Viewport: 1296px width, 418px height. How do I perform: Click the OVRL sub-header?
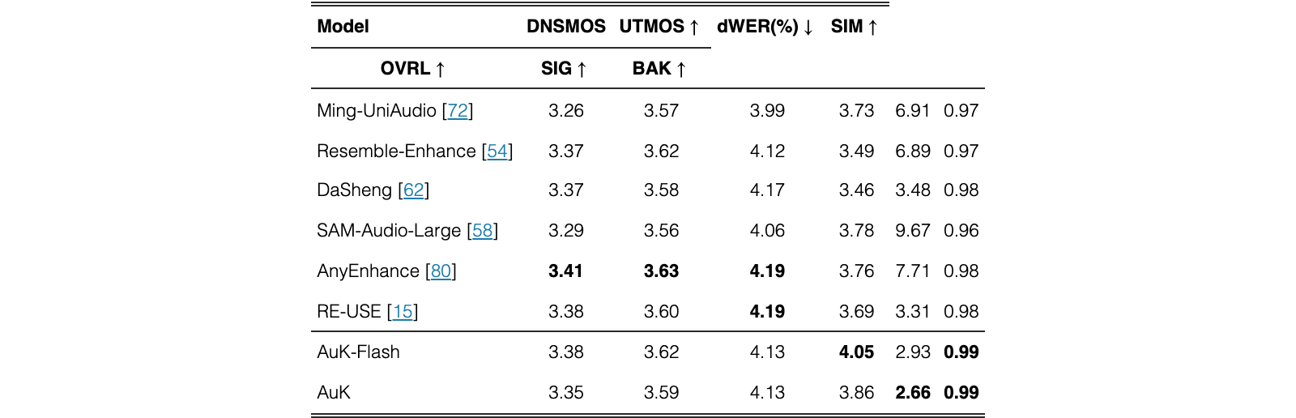pos(413,68)
